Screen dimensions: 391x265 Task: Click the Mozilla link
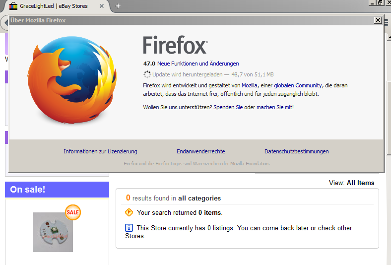coord(250,85)
